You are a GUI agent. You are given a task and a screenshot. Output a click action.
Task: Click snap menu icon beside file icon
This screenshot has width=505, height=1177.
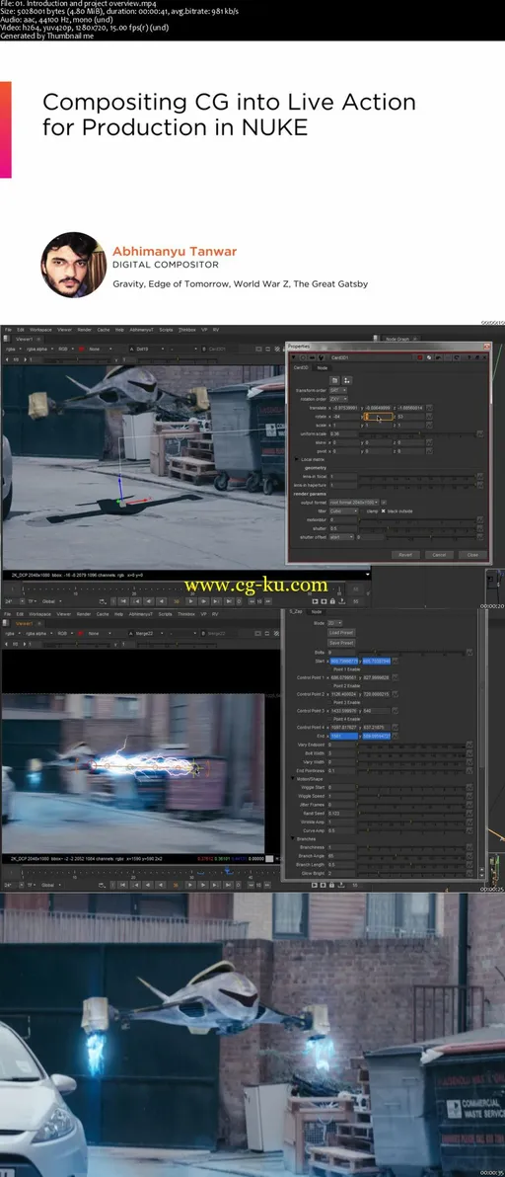(x=347, y=380)
